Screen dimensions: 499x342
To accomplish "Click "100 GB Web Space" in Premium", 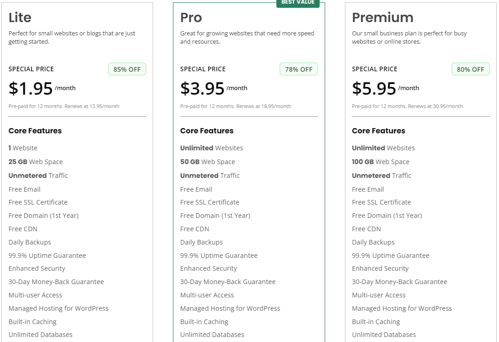I will (x=380, y=162).
